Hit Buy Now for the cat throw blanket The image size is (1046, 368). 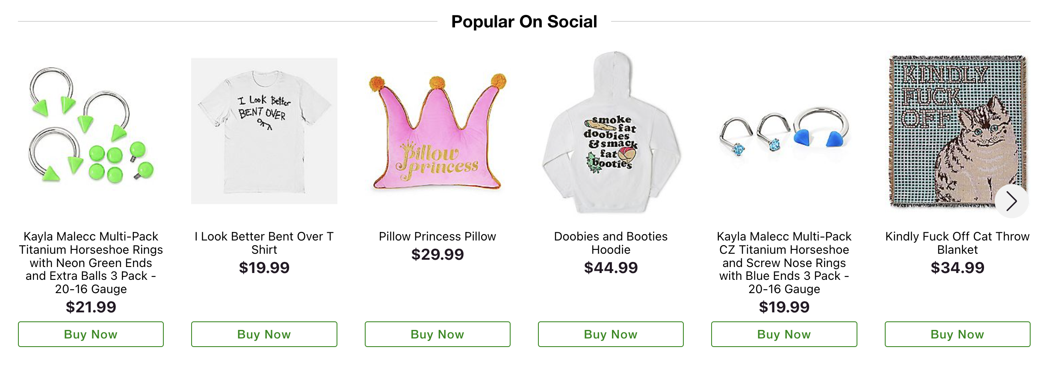[957, 334]
